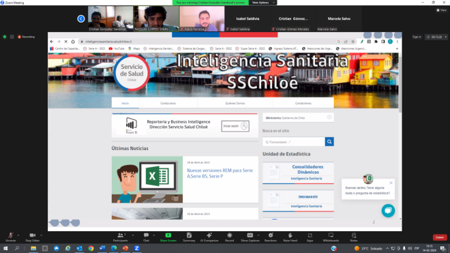Screen dimensions: 450x253
Task: Click the Iniciar sesión button
Action: click(x=235, y=126)
